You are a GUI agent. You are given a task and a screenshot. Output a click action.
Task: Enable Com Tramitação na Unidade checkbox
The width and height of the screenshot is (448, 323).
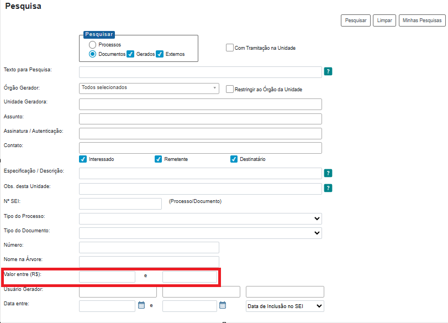230,48
